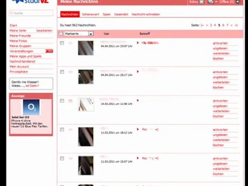Check the 11.03.2011 15:57 message checkbox

[62, 158]
